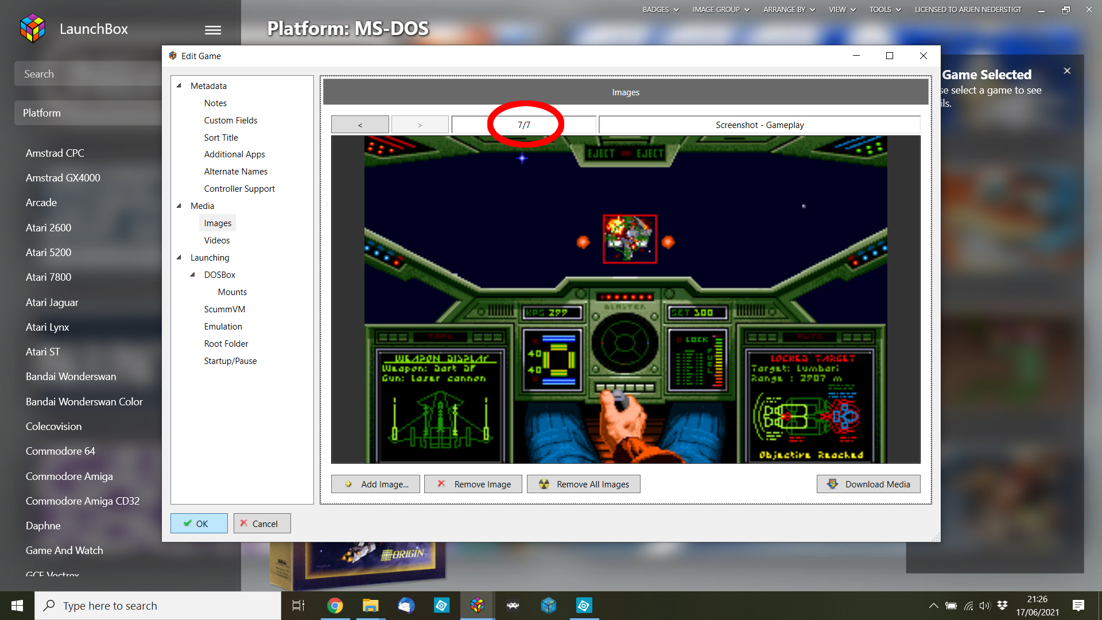Click the red X Remove Image icon

click(x=441, y=483)
